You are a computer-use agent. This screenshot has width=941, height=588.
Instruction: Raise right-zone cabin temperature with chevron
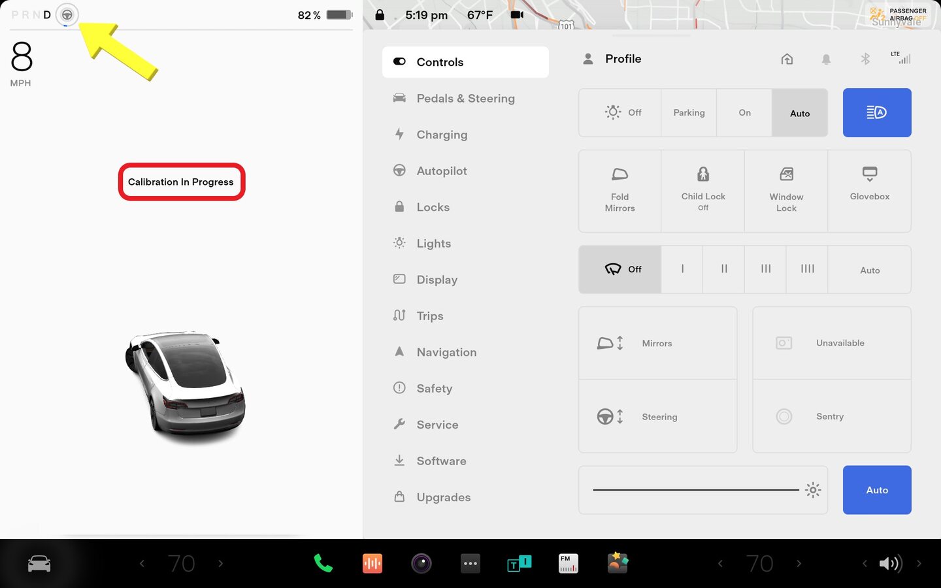799,563
